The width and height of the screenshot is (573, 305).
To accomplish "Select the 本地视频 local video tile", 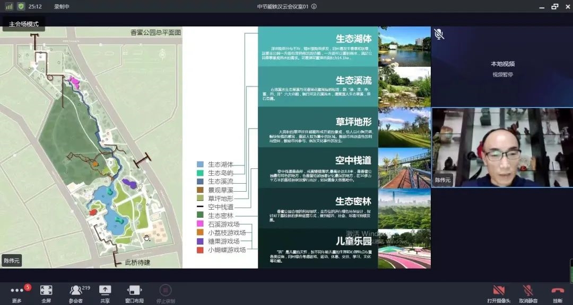I will (502, 67).
